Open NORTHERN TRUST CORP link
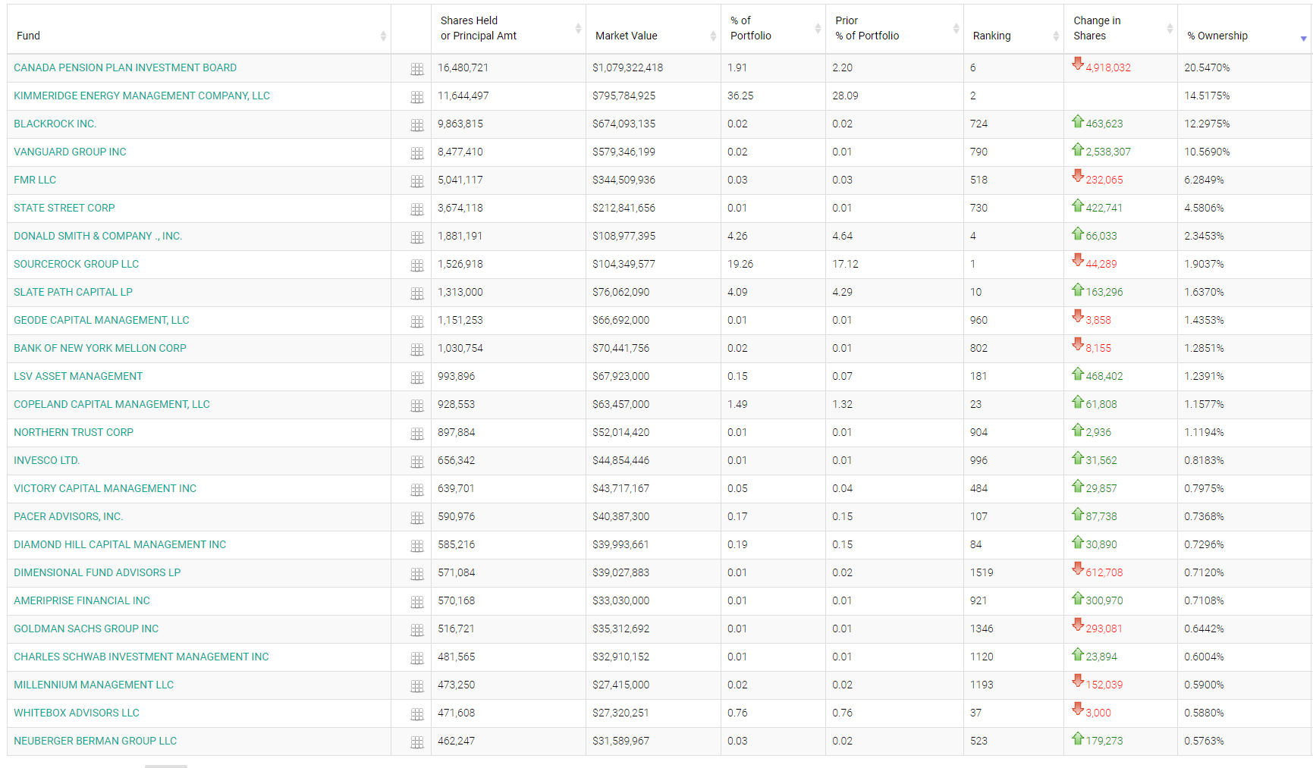Screen dimensions: 1313x768 click(74, 432)
